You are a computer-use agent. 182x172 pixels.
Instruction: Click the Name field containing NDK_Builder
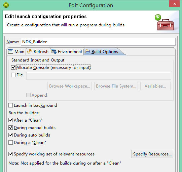pyautogui.click(x=98, y=42)
